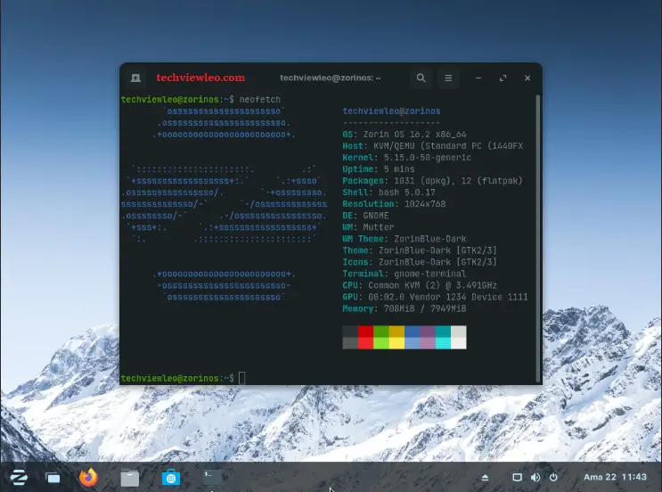The width and height of the screenshot is (662, 492).
Task: Open the Zorin start menu
Action: pos(19,478)
